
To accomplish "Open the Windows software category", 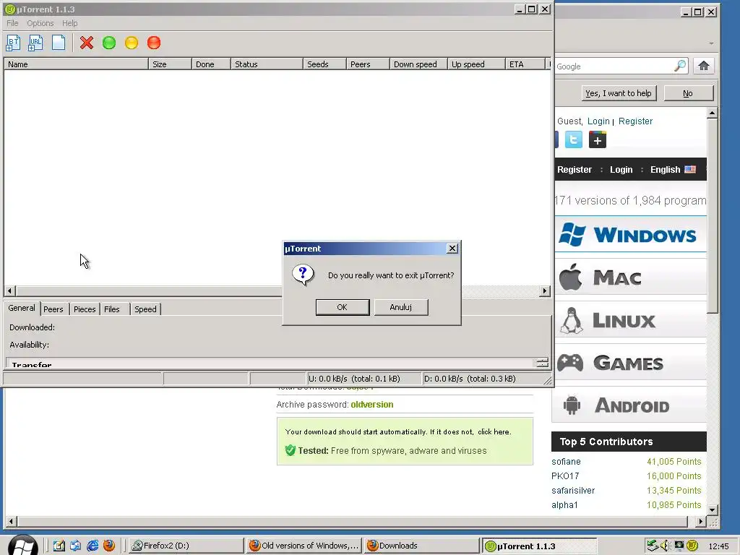I will click(x=629, y=235).
